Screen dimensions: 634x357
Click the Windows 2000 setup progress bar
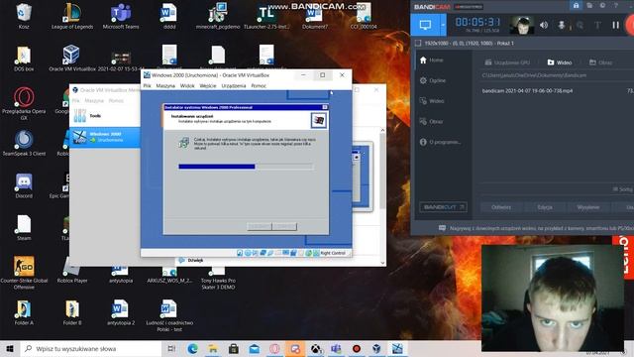click(246, 167)
